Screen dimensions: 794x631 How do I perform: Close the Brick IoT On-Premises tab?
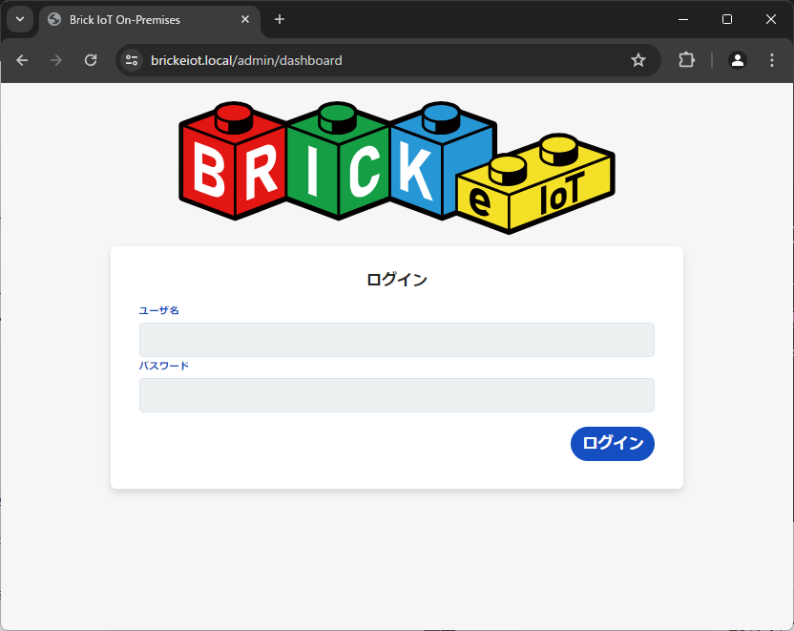[x=245, y=19]
